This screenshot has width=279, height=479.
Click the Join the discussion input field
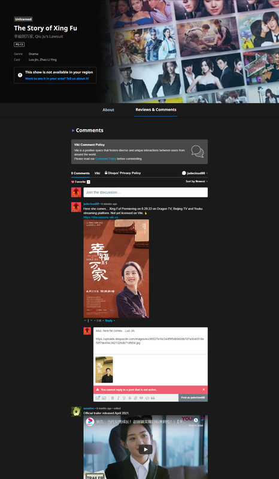[x=145, y=192]
